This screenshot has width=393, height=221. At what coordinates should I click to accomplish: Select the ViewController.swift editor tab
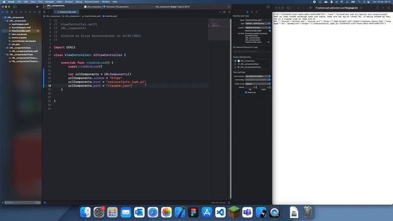tap(66, 12)
